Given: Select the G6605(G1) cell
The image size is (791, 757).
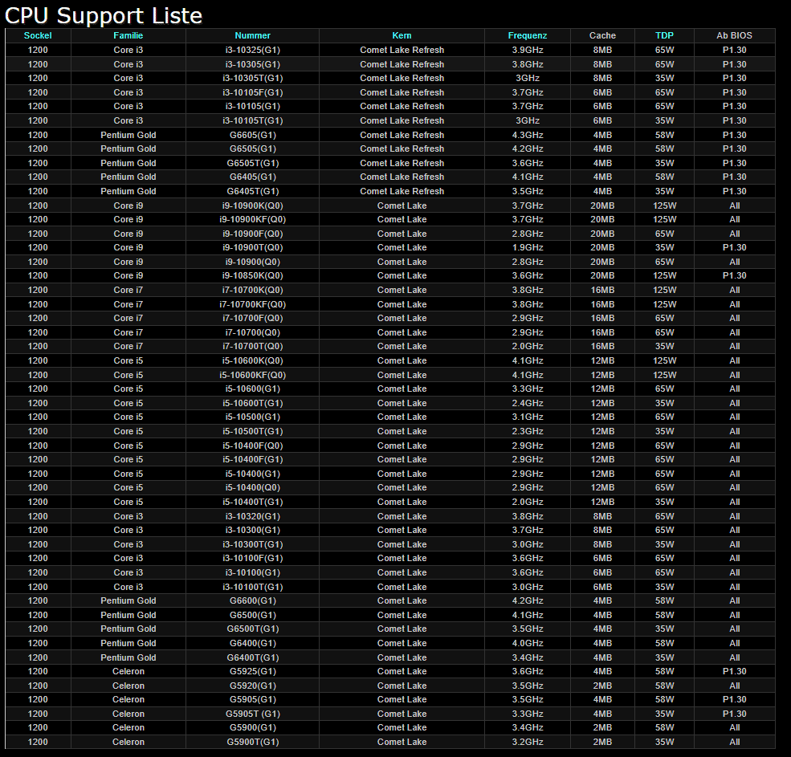Looking at the screenshot, I should click(252, 135).
